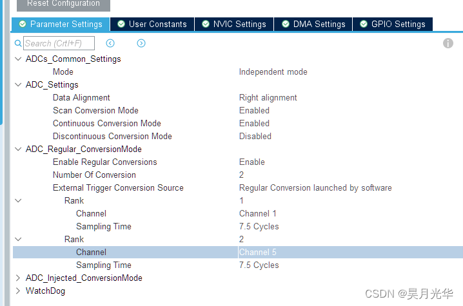
Task: Click into the Search (Ctrl+F) field
Action: click(59, 43)
